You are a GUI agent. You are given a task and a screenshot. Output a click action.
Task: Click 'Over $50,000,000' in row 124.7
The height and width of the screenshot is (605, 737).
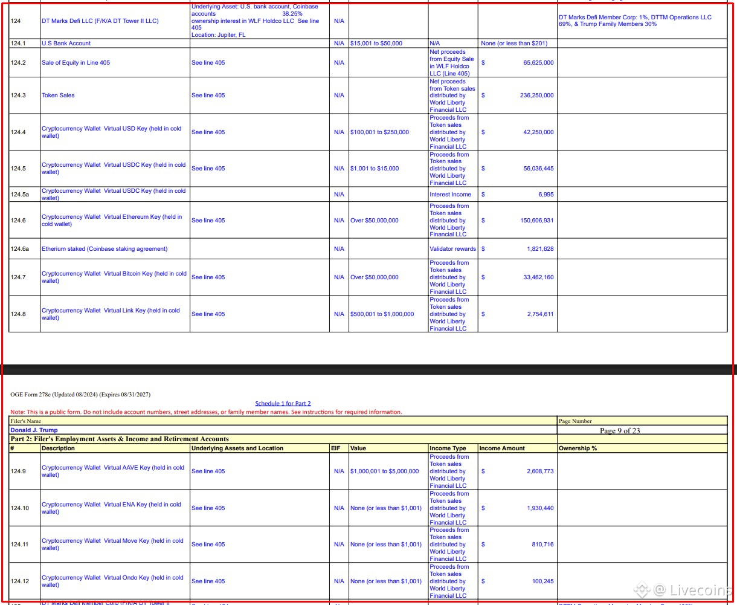click(375, 277)
